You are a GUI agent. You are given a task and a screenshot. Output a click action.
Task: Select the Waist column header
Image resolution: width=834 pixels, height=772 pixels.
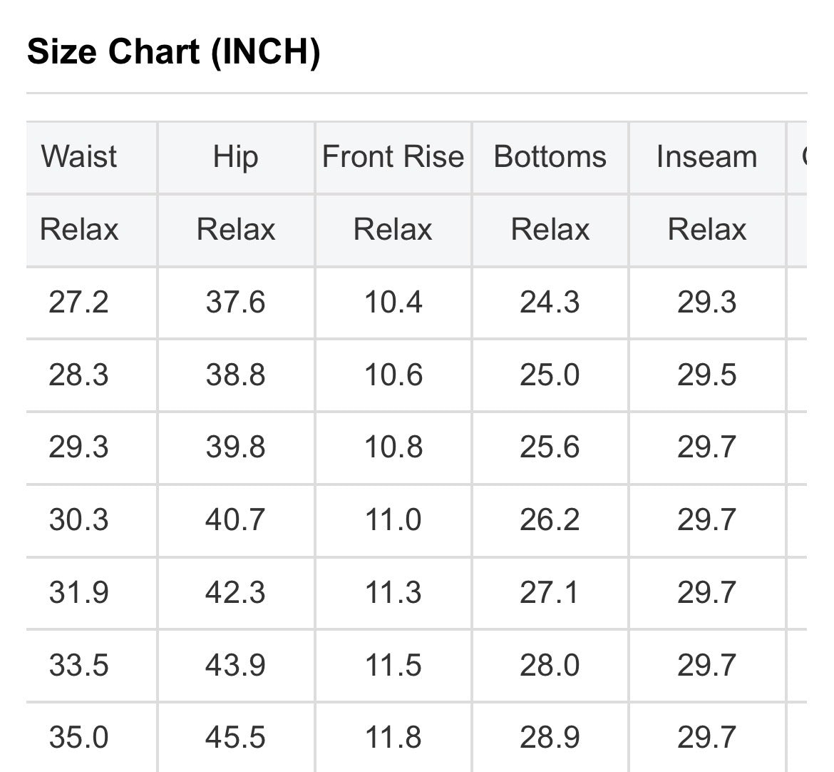pyautogui.click(x=79, y=156)
